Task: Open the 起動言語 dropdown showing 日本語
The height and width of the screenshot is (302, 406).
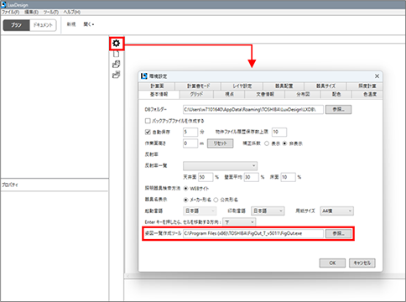Action: tap(200, 211)
